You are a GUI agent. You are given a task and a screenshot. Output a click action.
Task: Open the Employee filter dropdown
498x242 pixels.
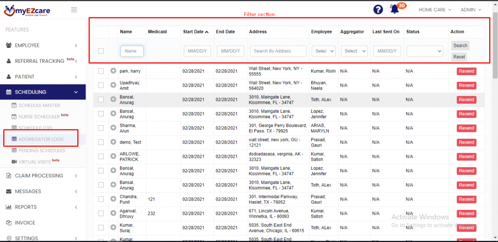click(323, 51)
